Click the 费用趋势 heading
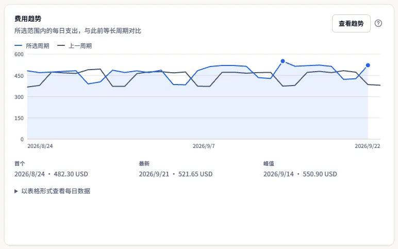 [28, 19]
